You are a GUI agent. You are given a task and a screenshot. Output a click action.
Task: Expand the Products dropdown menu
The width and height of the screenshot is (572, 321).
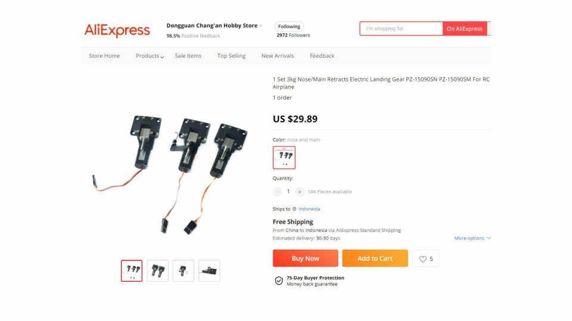[x=150, y=56]
